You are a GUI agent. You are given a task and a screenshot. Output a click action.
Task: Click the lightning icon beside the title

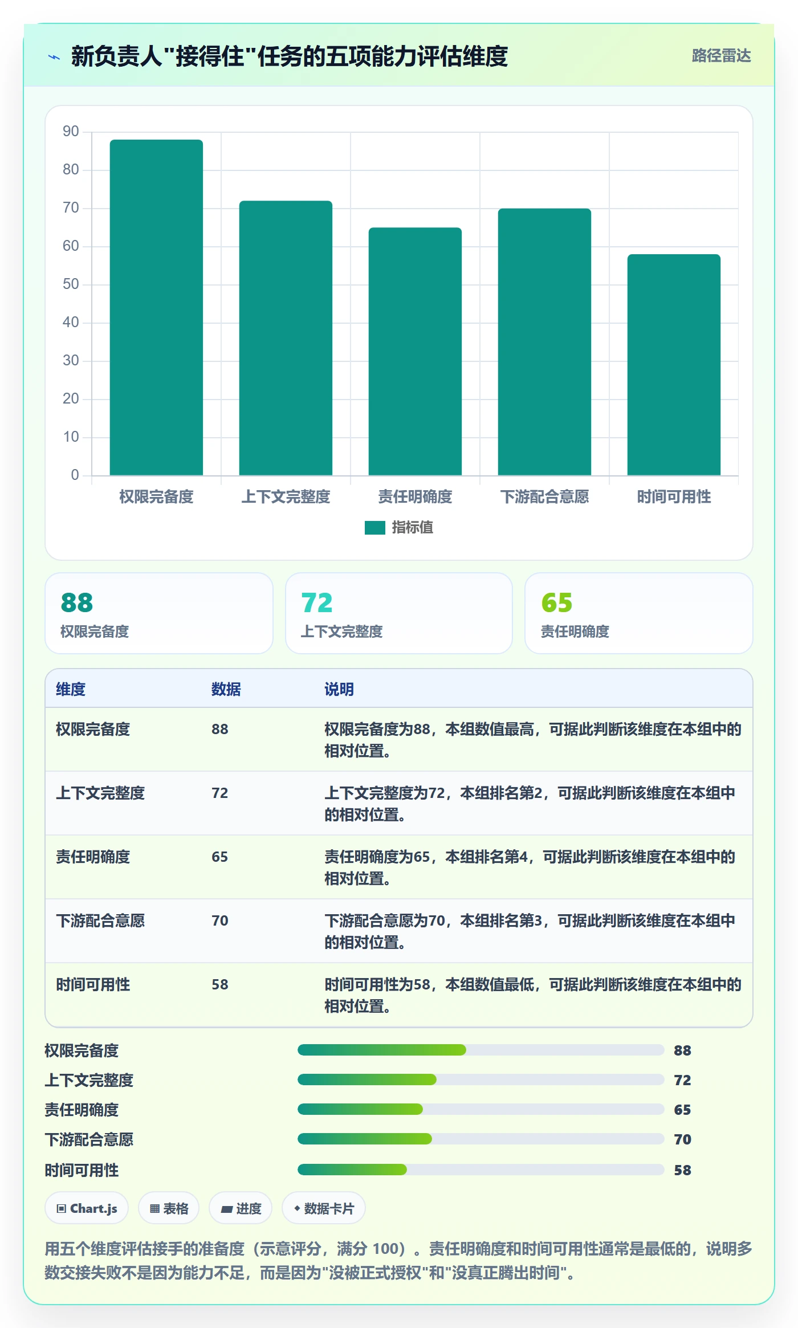tap(54, 57)
